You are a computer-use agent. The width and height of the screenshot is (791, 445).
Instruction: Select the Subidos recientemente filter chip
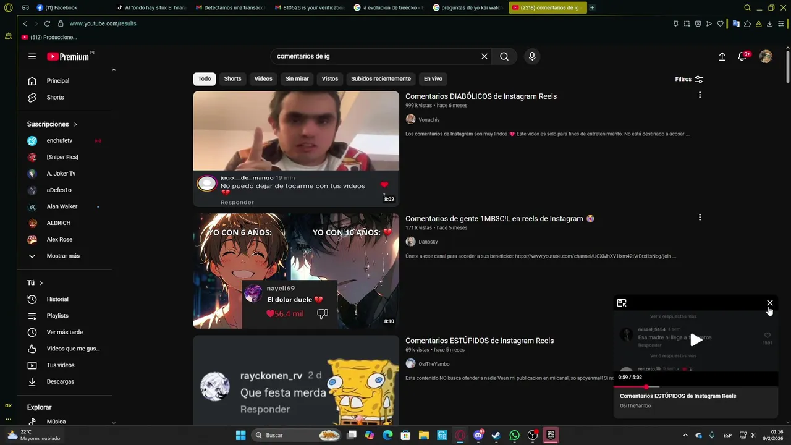[381, 79]
